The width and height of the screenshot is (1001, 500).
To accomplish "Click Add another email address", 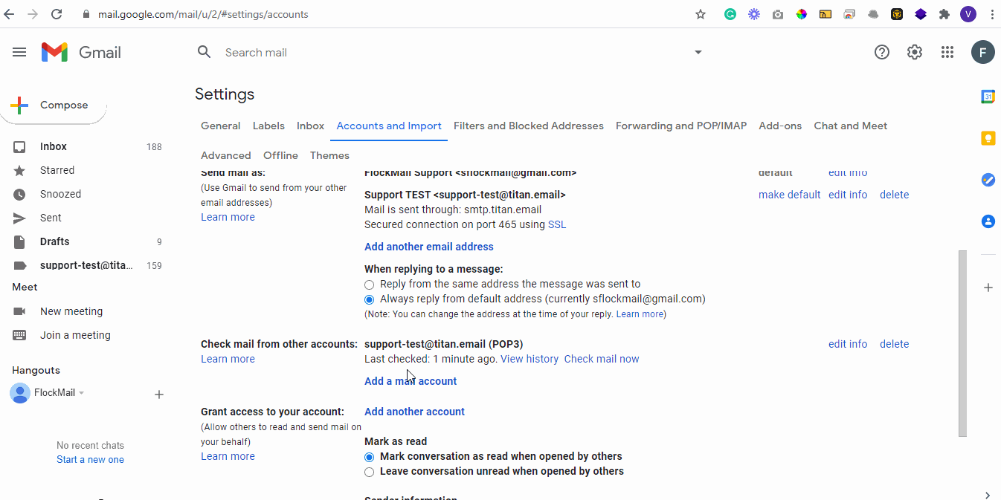I will (x=429, y=247).
